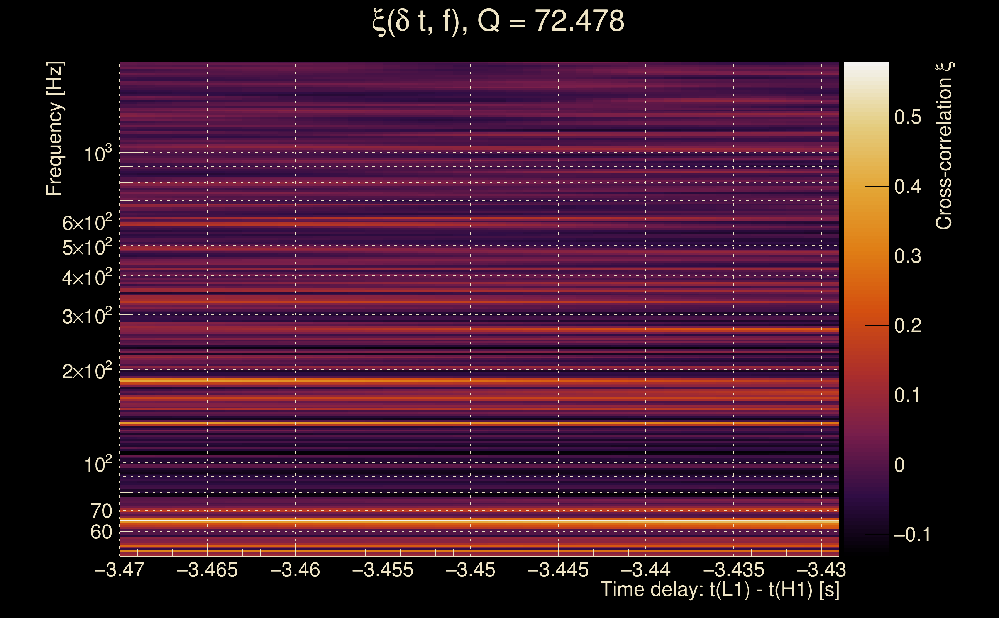
Task: Click the 6×10² frequency tick label
Action: (x=87, y=223)
